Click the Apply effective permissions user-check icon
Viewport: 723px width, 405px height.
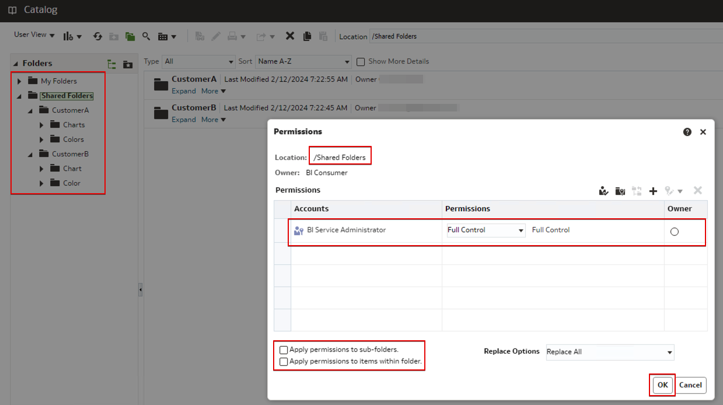[604, 191]
